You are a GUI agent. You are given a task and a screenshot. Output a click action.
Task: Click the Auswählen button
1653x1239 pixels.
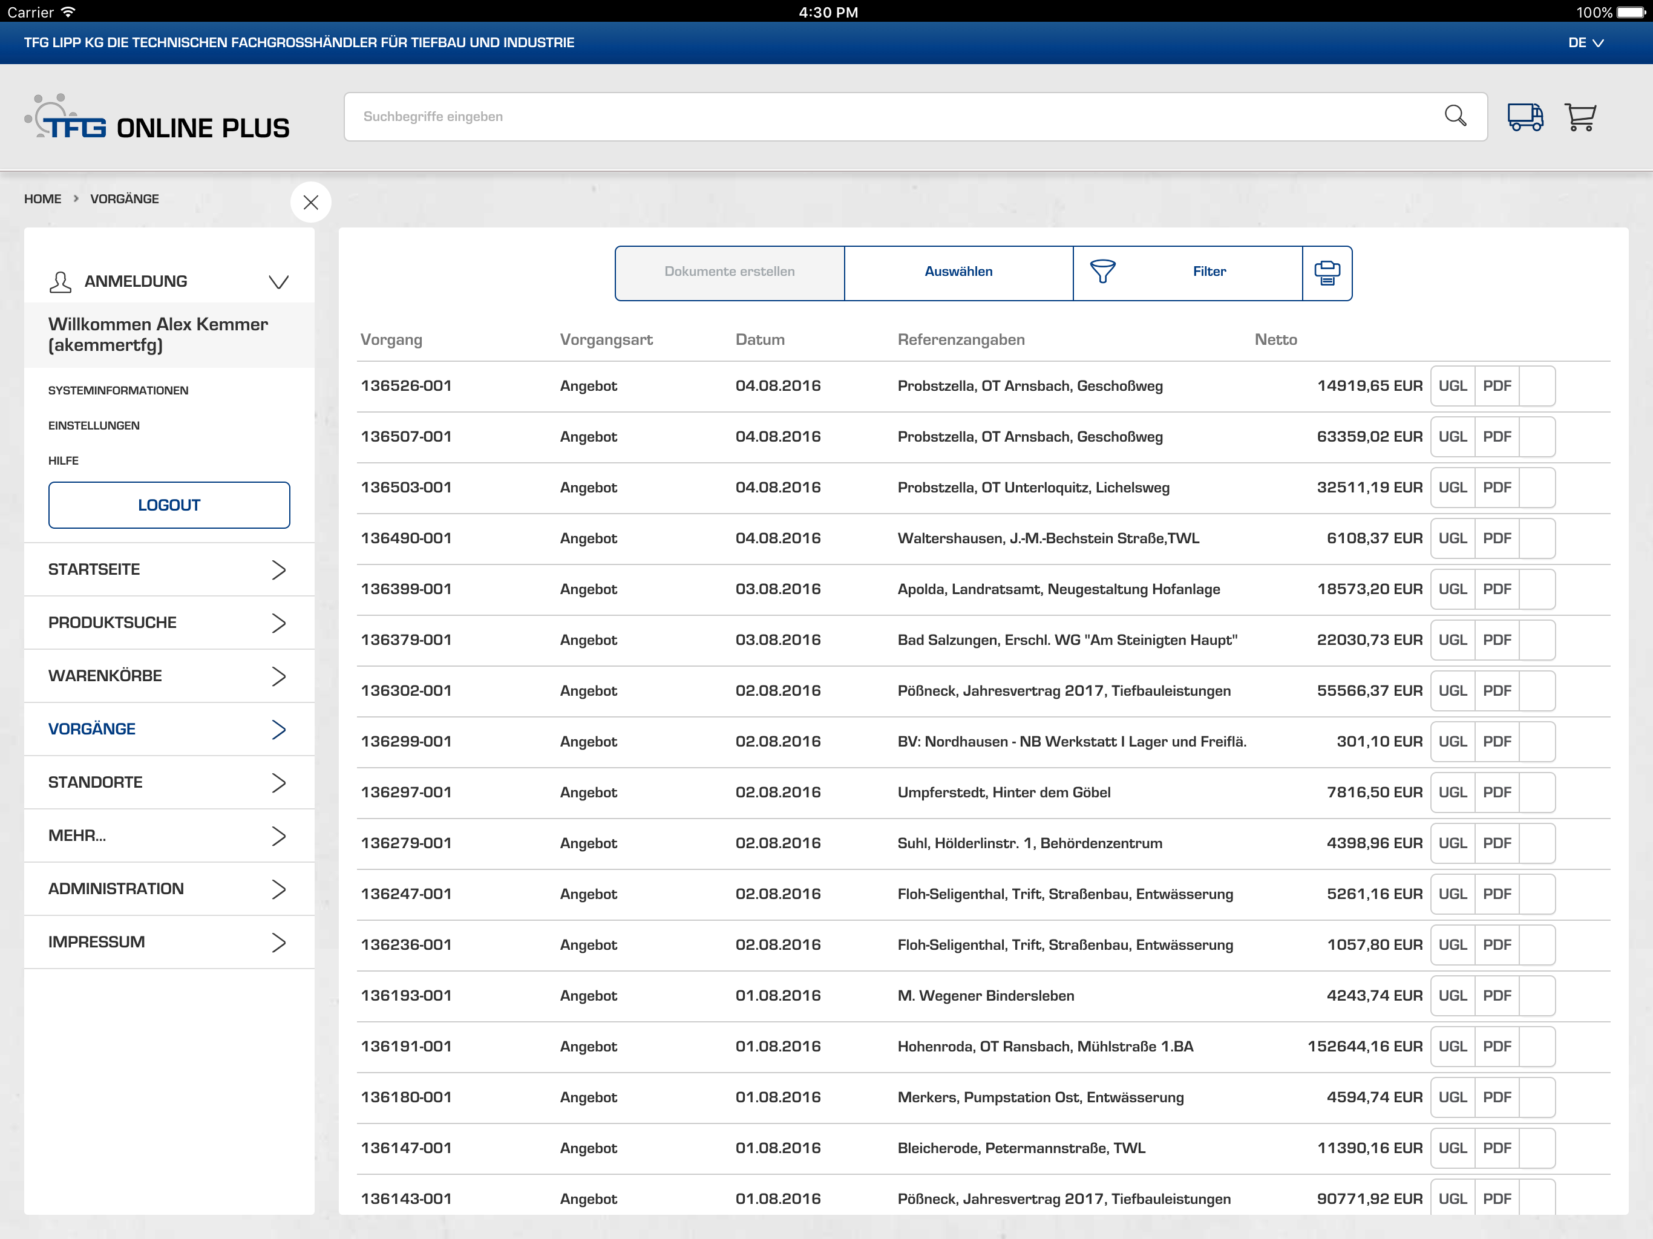pyautogui.click(x=958, y=272)
